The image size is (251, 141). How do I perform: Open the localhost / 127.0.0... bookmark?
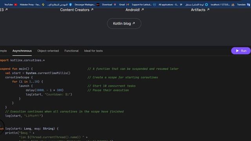click(x=222, y=5)
